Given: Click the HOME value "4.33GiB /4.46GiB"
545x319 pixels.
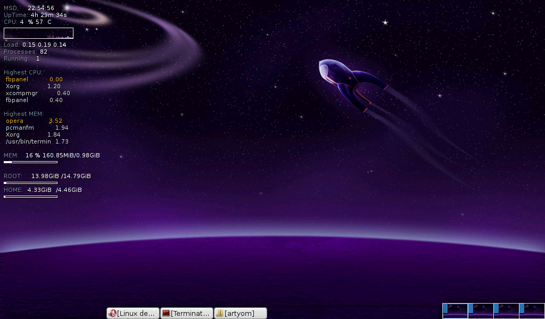Looking at the screenshot, I should pyautogui.click(x=55, y=190).
